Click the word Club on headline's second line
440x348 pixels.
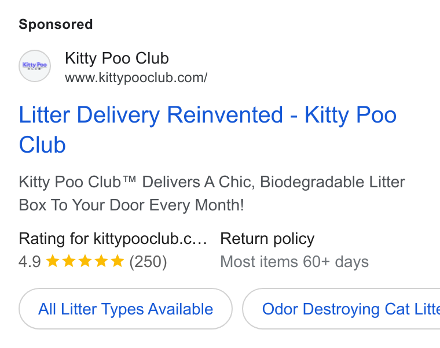click(42, 145)
